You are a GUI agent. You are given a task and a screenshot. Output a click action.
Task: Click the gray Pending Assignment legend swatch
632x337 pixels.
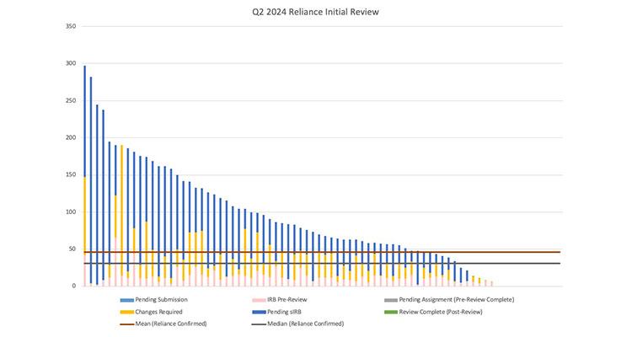(x=392, y=300)
